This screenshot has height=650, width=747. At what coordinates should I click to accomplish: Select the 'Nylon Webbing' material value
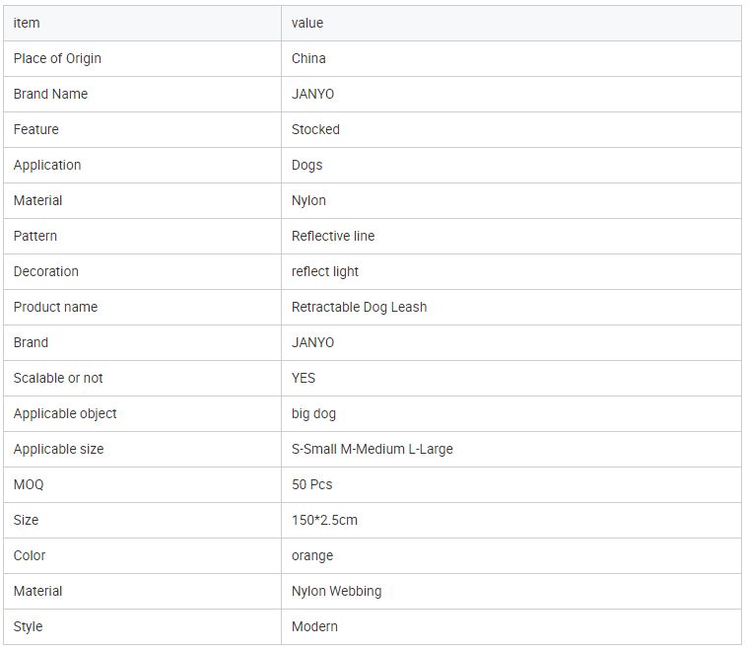pos(336,591)
